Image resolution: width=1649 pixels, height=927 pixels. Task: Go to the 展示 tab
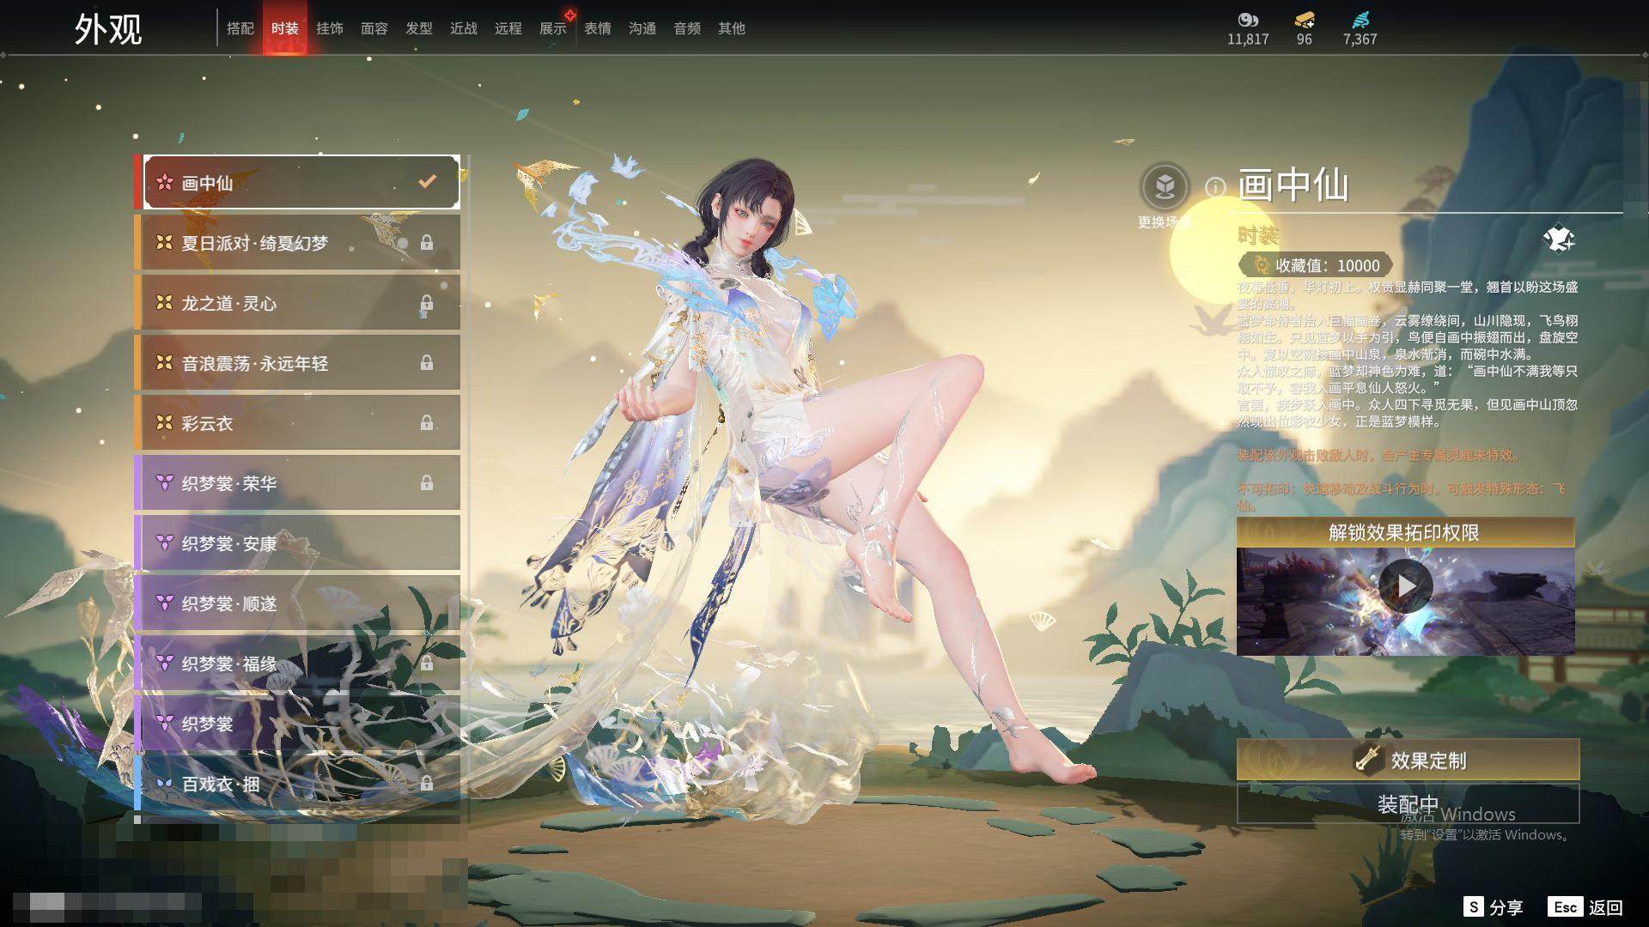pos(553,28)
